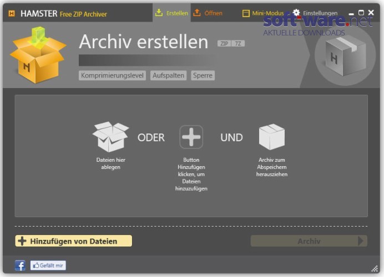Close the Hamster ZIP Archiver window
384x277 pixels.
tap(371, 13)
